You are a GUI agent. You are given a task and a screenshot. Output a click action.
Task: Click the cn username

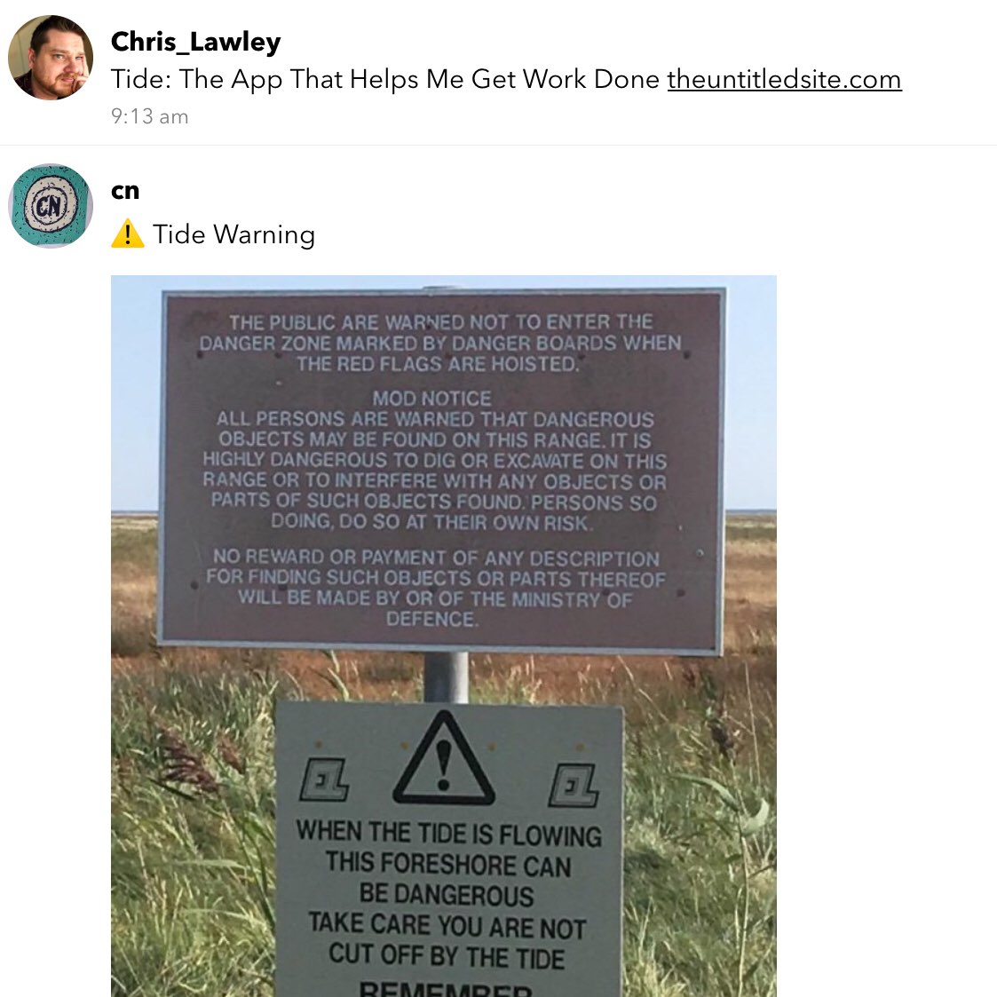pos(125,191)
